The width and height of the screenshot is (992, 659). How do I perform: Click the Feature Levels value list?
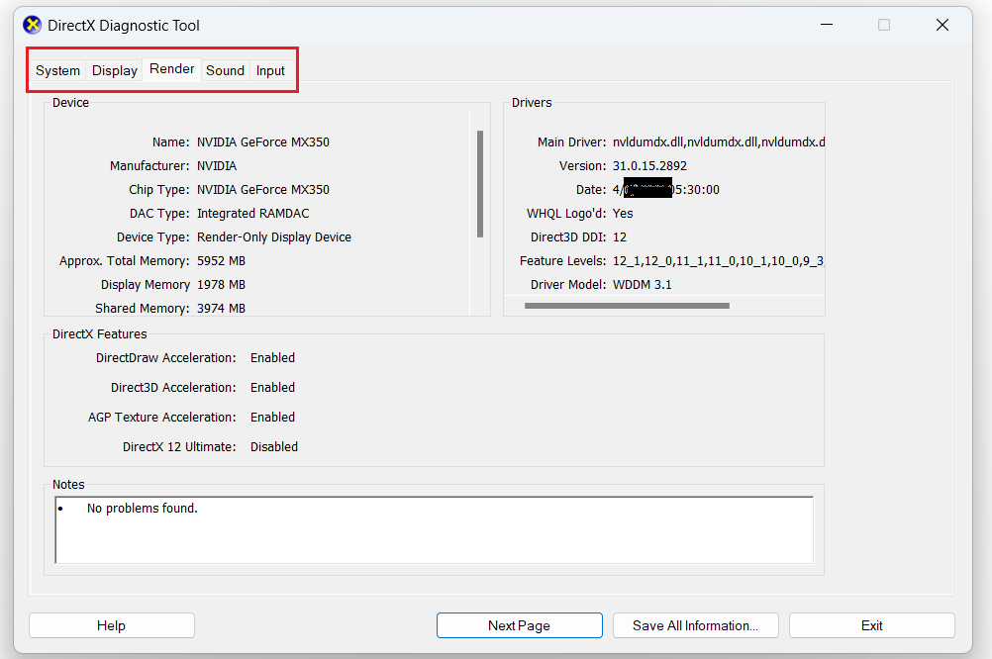tap(718, 260)
